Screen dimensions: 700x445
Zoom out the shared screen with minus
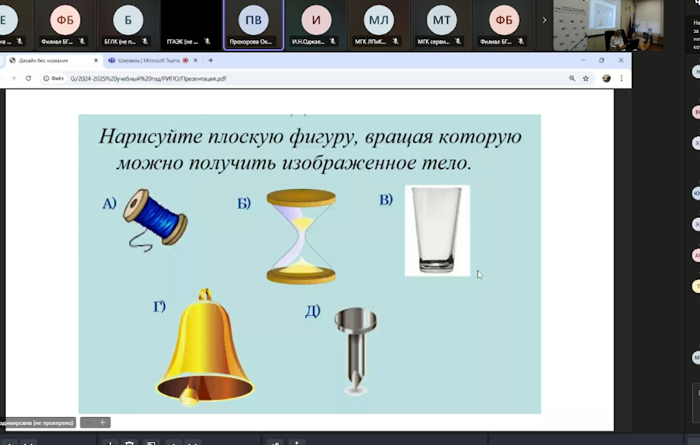coord(88,422)
